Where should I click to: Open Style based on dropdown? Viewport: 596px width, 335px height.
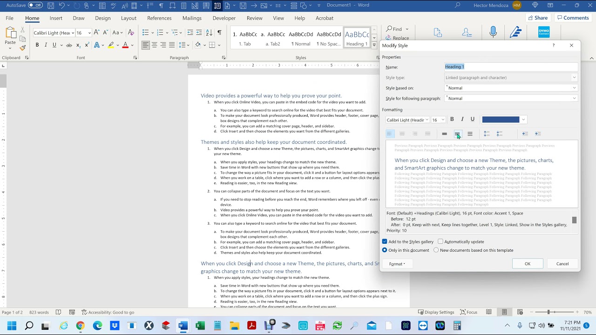pyautogui.click(x=574, y=88)
